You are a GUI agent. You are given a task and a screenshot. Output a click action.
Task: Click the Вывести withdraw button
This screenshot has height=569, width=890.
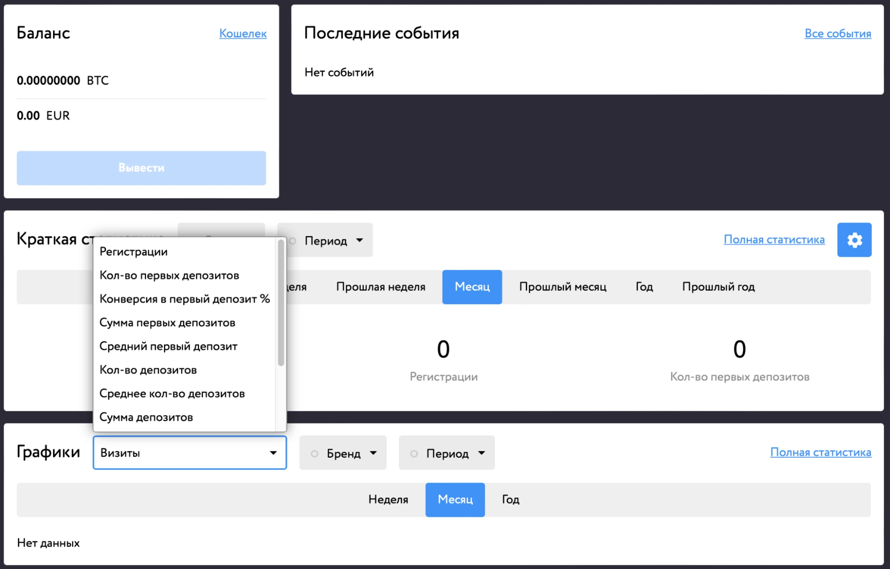tap(141, 168)
